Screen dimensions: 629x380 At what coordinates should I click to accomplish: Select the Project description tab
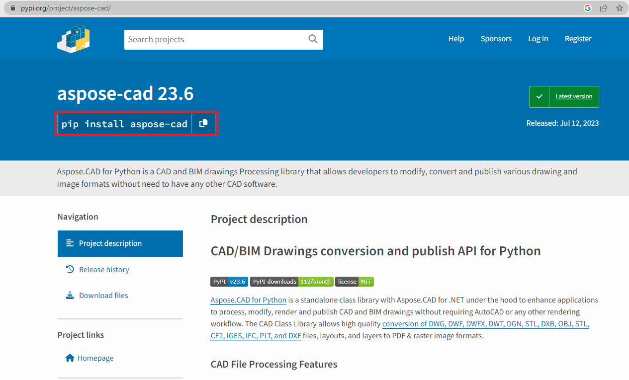(120, 243)
